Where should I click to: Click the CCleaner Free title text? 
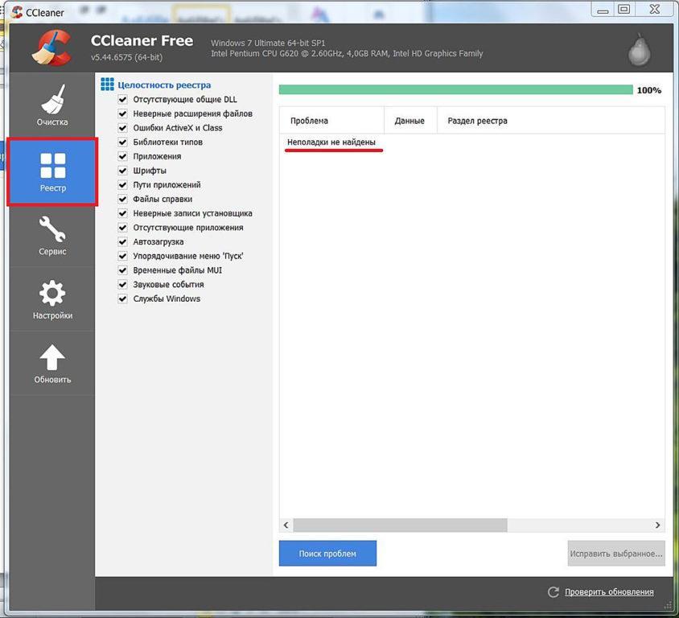[142, 41]
